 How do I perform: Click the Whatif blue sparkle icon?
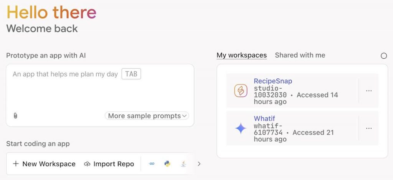pyautogui.click(x=241, y=128)
